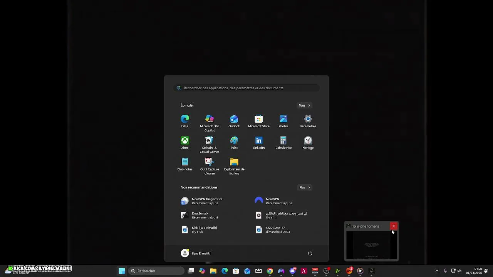
Task: Switch to OBS Studio on the taskbar
Action: pos(326,271)
